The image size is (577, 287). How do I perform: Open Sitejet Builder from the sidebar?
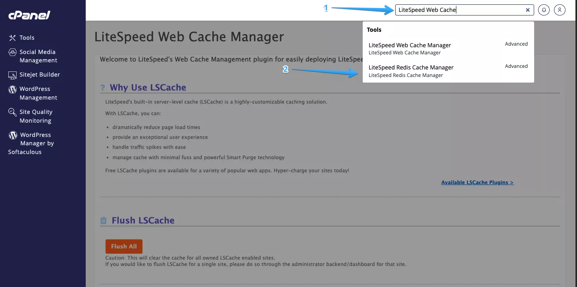click(13, 75)
